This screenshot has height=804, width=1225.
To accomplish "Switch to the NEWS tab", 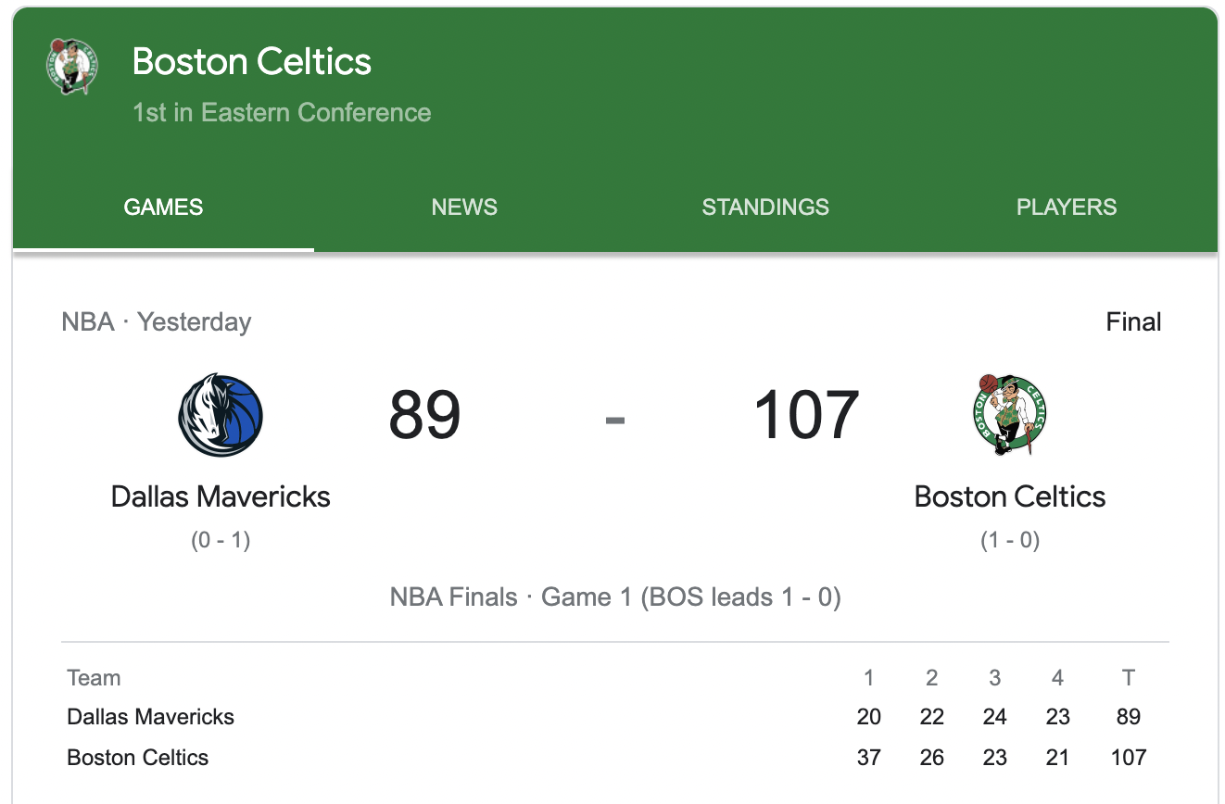I will (464, 207).
